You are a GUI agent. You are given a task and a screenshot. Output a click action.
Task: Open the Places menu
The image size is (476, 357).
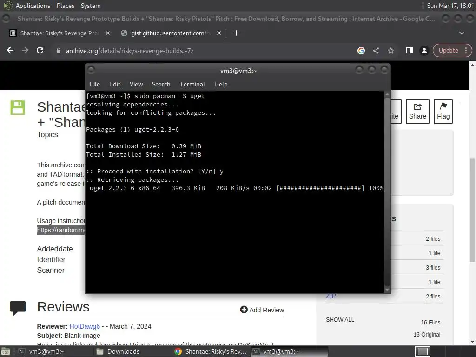(x=65, y=6)
